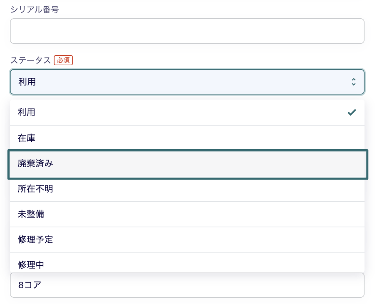Pick 所在不明 from the dropdown list
Image resolution: width=377 pixels, height=306 pixels.
pyautogui.click(x=187, y=189)
